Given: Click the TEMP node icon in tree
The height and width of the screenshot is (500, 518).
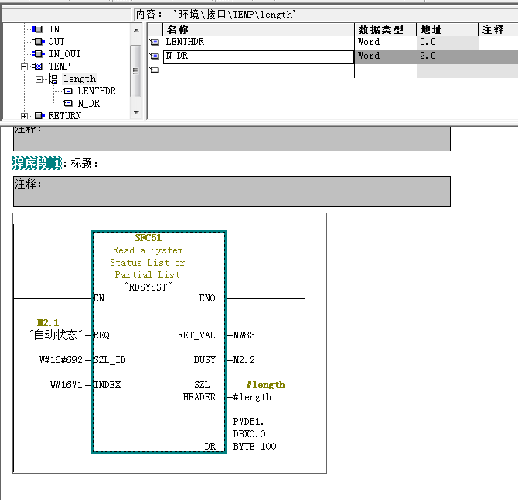Looking at the screenshot, I should click(39, 66).
